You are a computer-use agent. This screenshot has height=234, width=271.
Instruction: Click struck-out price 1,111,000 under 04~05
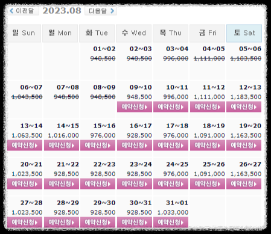point(209,58)
